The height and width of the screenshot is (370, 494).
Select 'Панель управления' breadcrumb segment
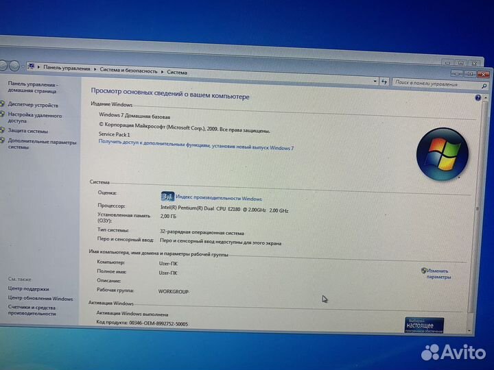(67, 68)
